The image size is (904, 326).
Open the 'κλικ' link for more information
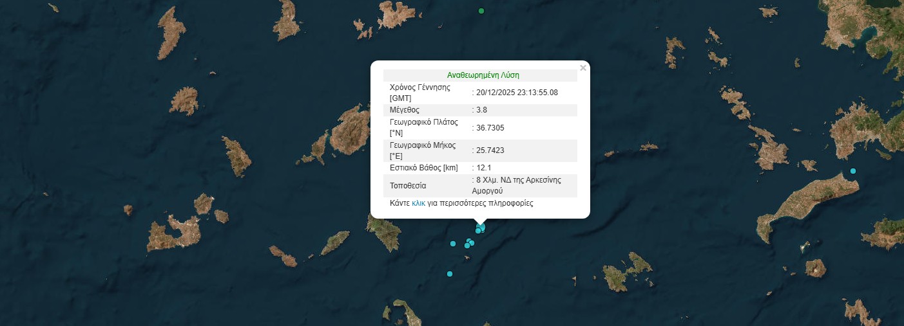(x=418, y=203)
